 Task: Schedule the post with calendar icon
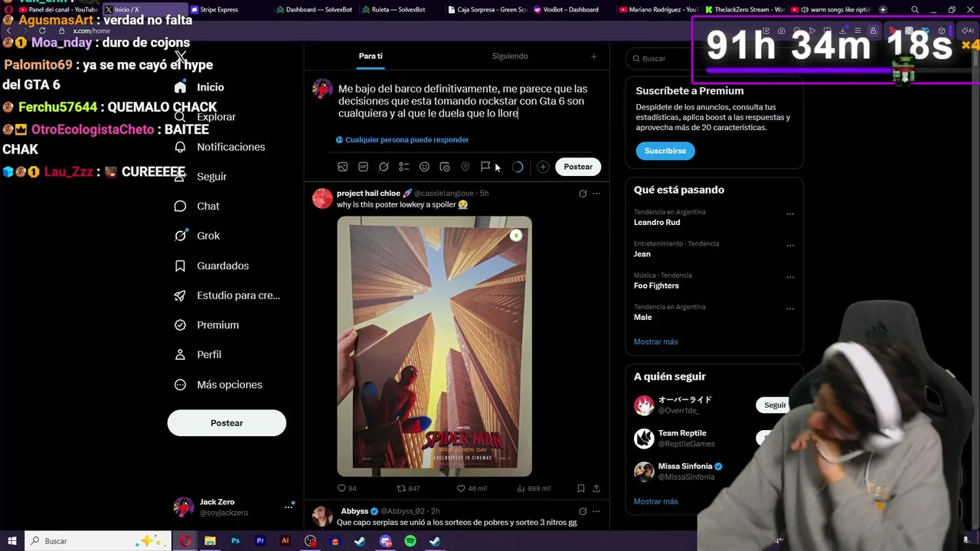[x=445, y=167]
